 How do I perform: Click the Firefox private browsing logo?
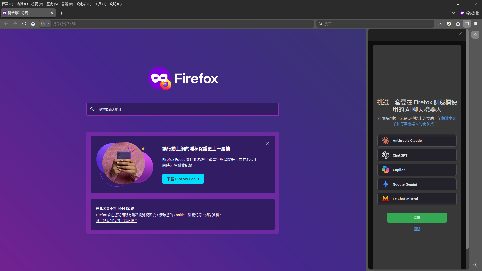183,78
